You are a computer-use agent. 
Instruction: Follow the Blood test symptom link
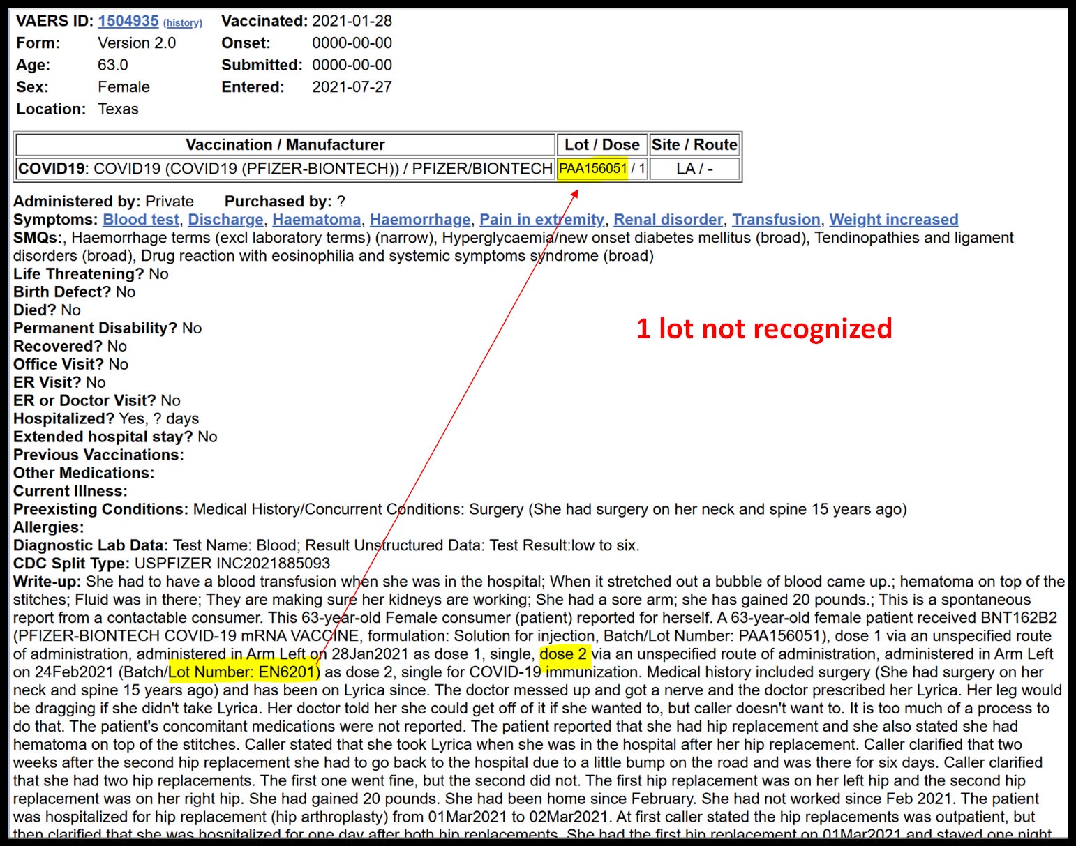[141, 220]
